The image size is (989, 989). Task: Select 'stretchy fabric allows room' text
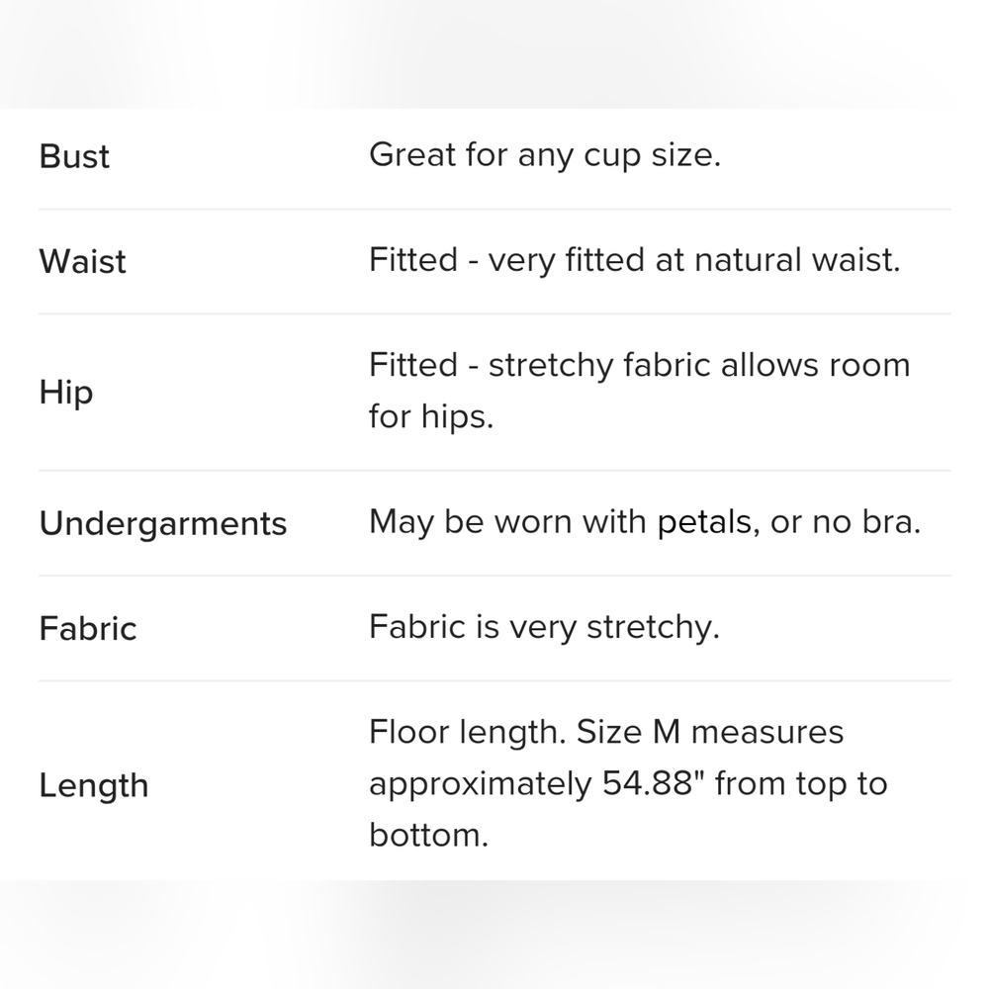tap(699, 365)
